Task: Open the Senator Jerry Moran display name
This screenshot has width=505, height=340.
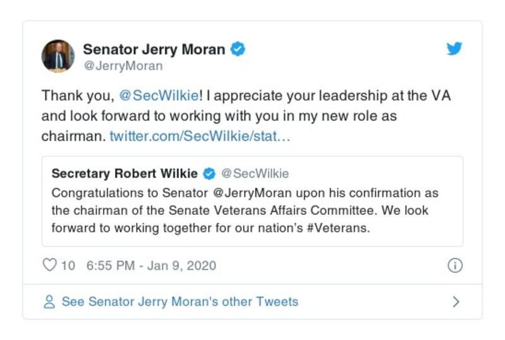Action: (x=154, y=49)
